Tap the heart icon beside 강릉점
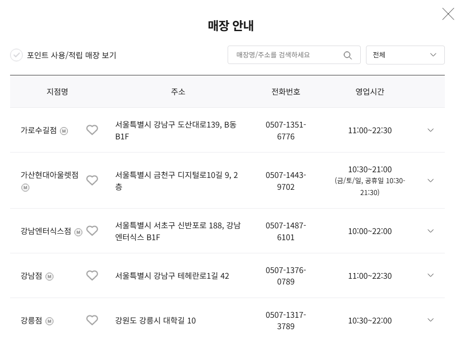Image resolution: width=461 pixels, height=341 pixels. pyautogui.click(x=92, y=320)
